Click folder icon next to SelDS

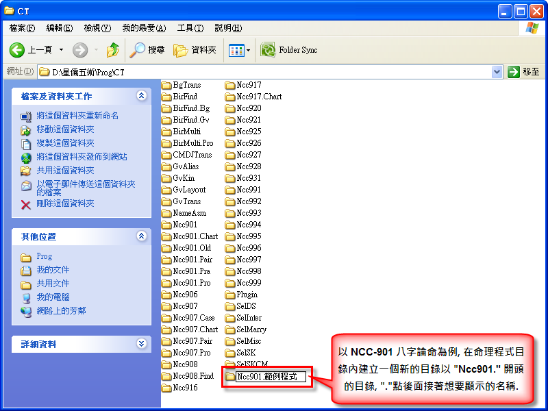pyautogui.click(x=230, y=306)
